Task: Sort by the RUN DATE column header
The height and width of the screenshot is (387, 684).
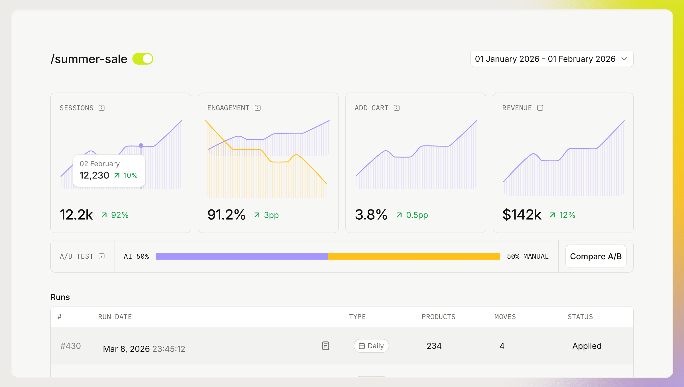Action: (x=115, y=317)
